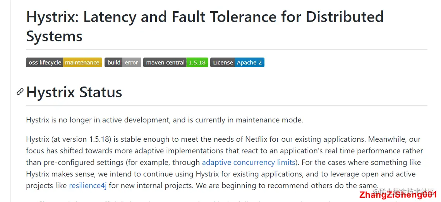Click the build error badge

click(x=123, y=63)
